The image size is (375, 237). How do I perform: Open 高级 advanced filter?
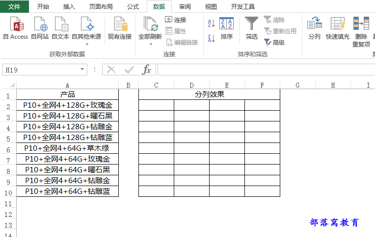[274, 43]
